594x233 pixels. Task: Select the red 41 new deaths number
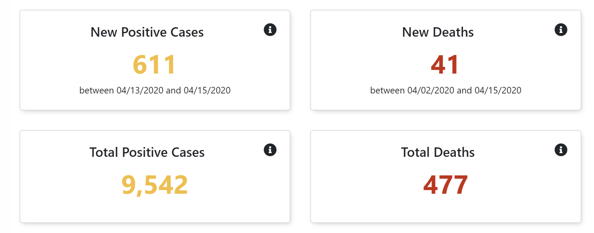tap(445, 64)
